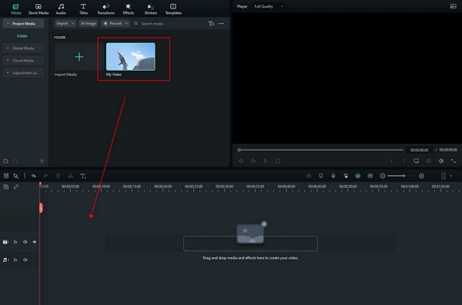
Task: Create a new folder in media panel
Action: [6, 161]
